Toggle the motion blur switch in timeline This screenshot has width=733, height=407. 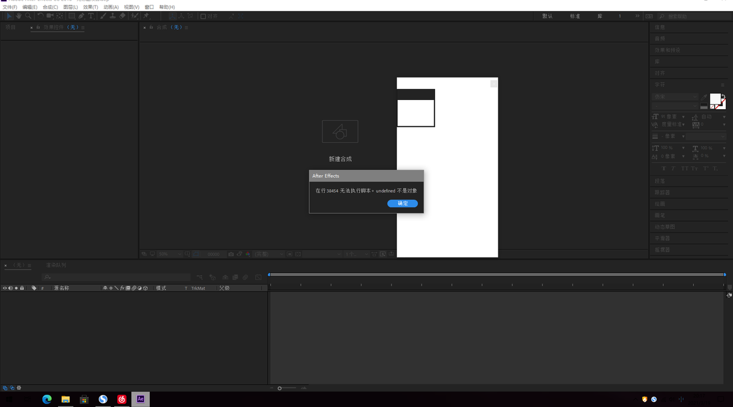(134, 288)
